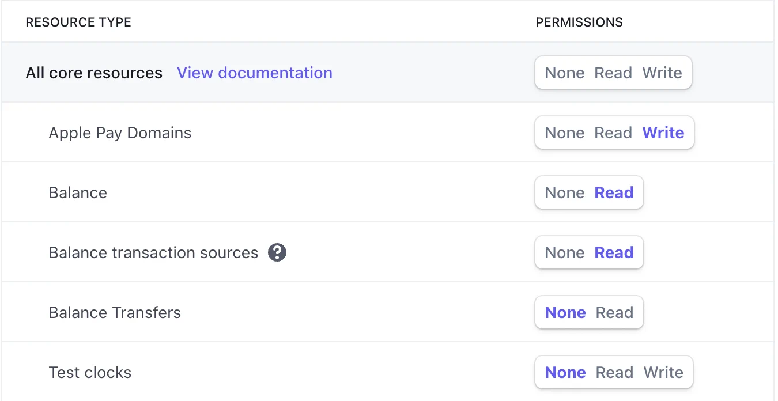Enable Read for Balance Transfers

(x=614, y=313)
